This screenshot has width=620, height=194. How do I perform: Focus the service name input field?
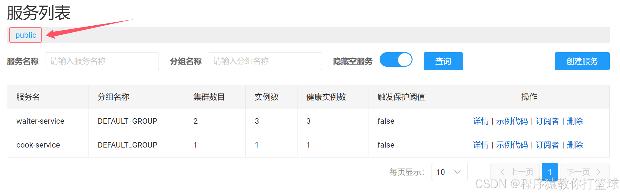tap(102, 61)
